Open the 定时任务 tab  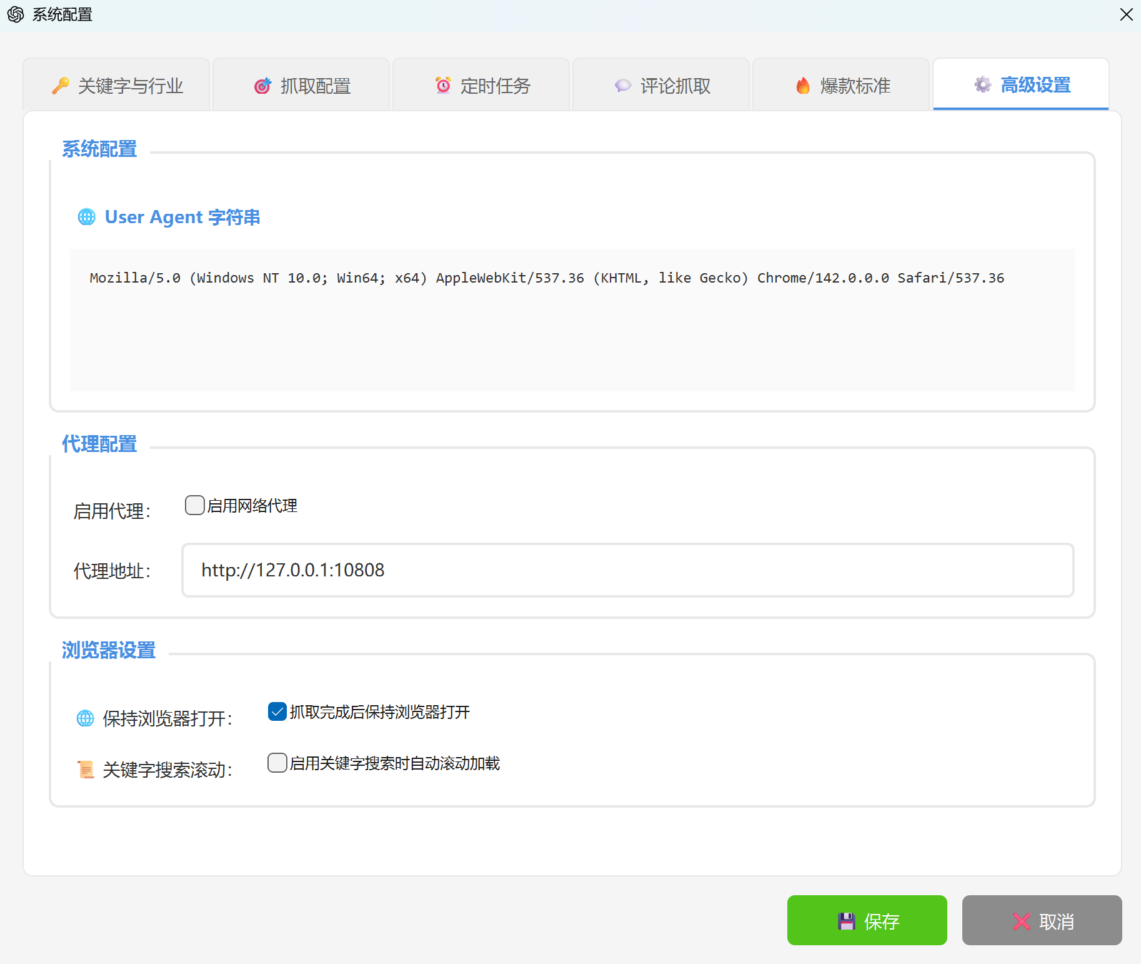pyautogui.click(x=481, y=86)
